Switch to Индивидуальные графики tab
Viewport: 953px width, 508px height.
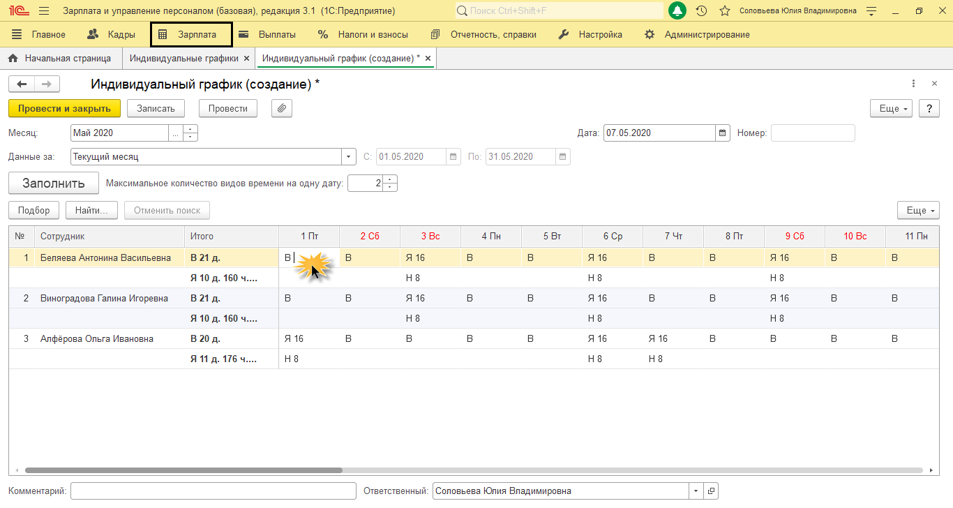tap(184, 59)
